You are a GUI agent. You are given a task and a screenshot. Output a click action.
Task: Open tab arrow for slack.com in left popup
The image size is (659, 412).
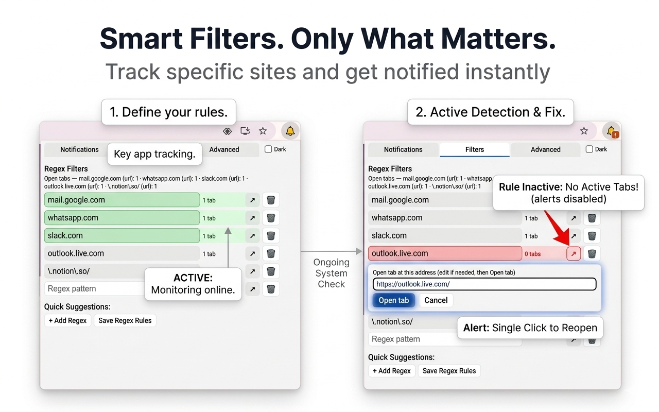(252, 236)
